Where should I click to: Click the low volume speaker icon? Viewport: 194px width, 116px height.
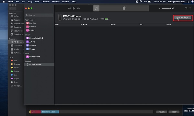pyautogui.click(x=160, y=8)
